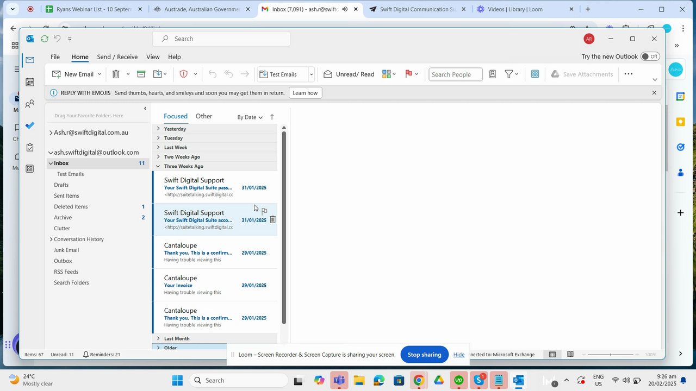The width and height of the screenshot is (696, 391).
Task: Click the Learn how button
Action: click(x=305, y=93)
